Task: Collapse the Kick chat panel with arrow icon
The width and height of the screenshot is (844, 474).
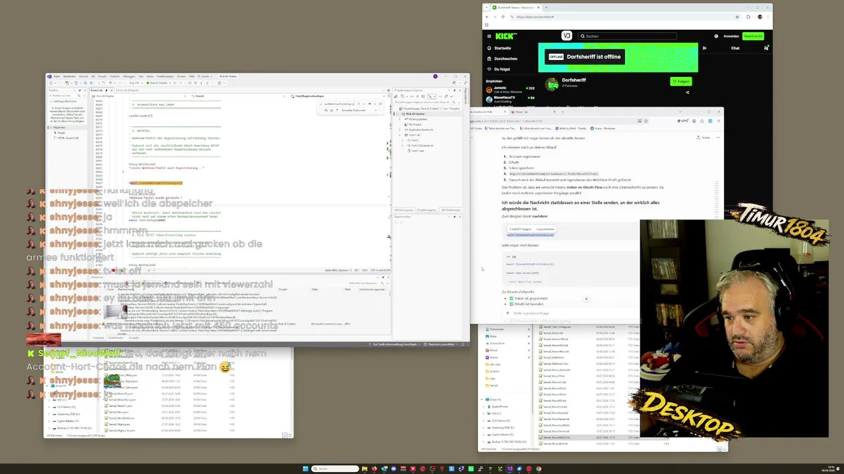Action: [704, 48]
